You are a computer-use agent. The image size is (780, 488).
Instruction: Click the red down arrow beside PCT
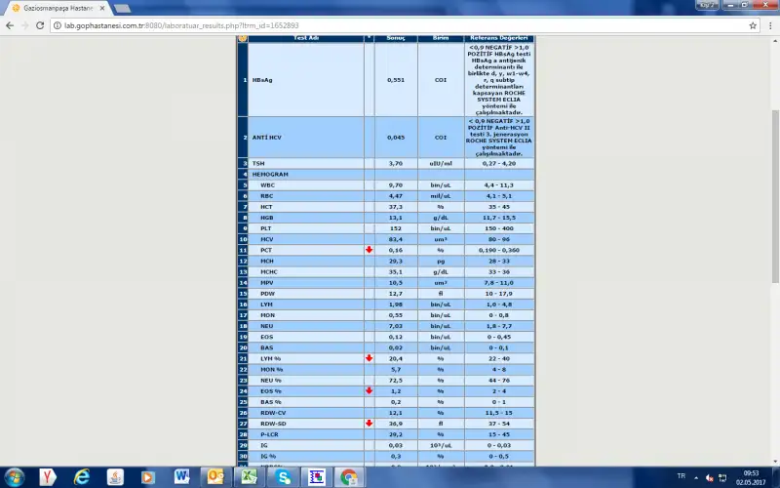click(x=370, y=250)
